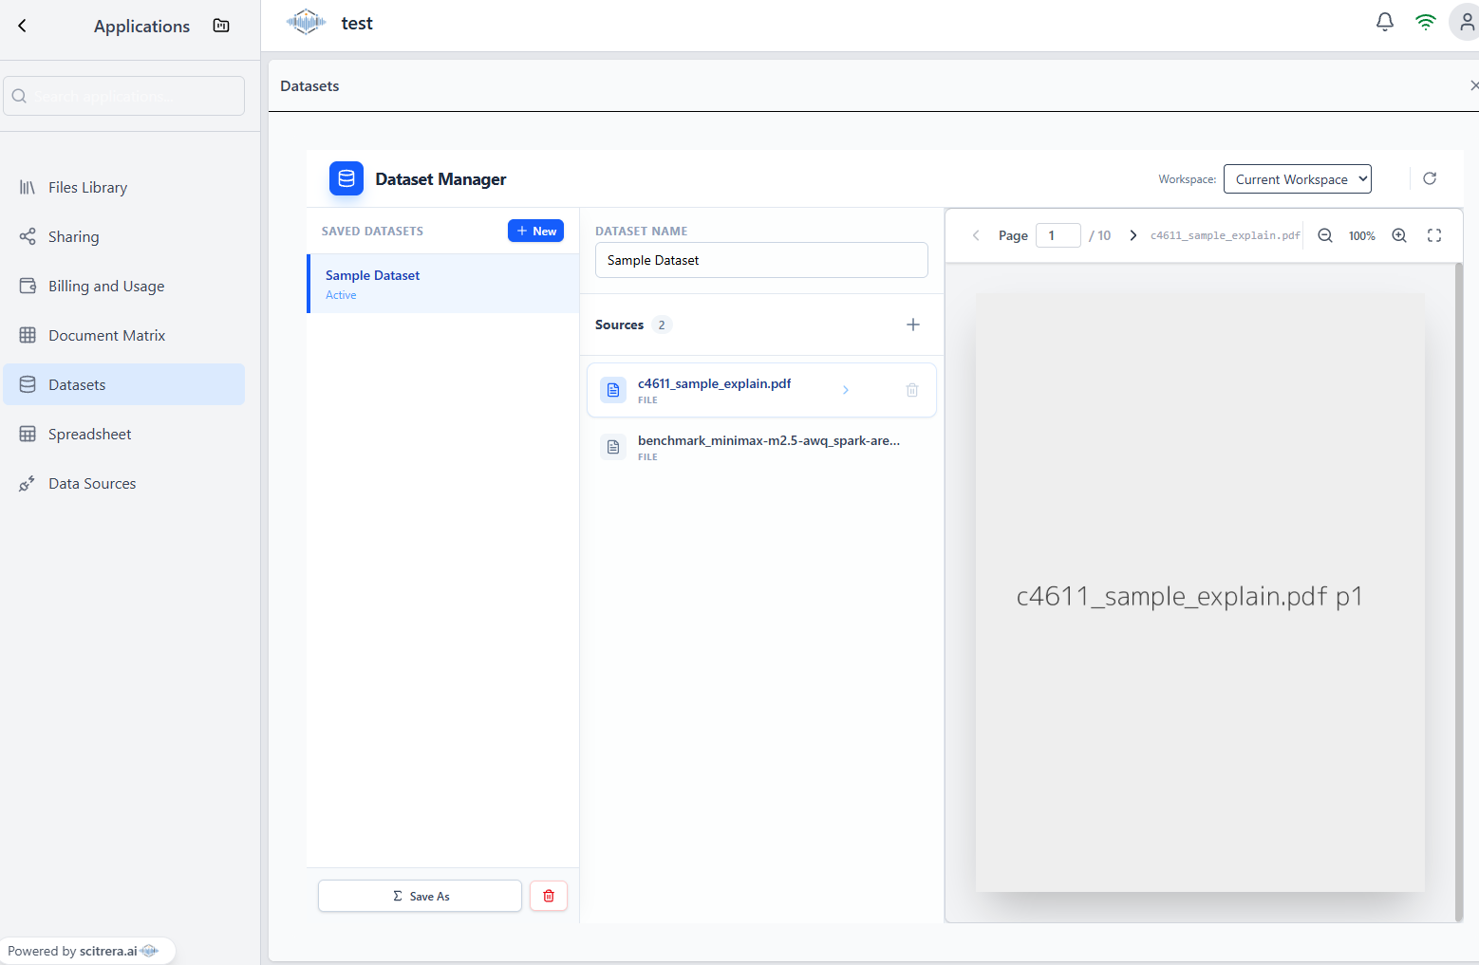Open the notifications bell

pos(1385,22)
